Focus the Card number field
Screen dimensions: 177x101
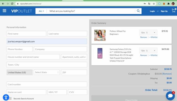[47, 84]
